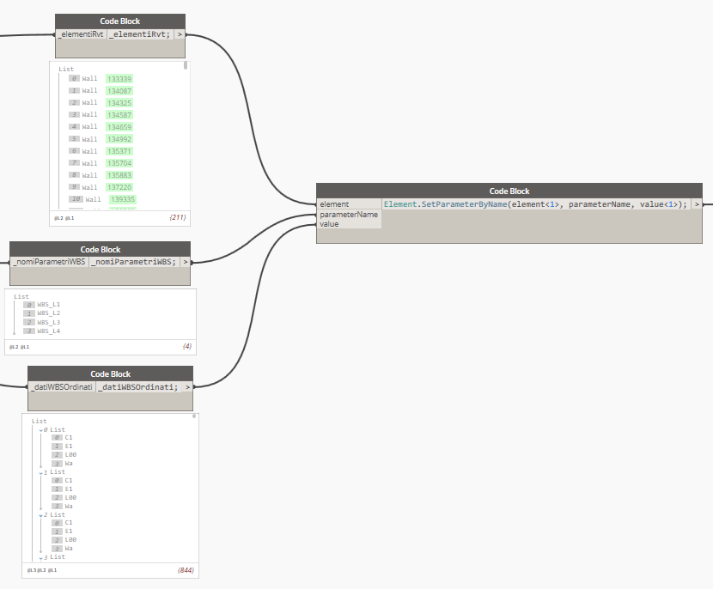Click scrollbar thumb in wall list preview
Screen dimensions: 713x589
[186, 64]
